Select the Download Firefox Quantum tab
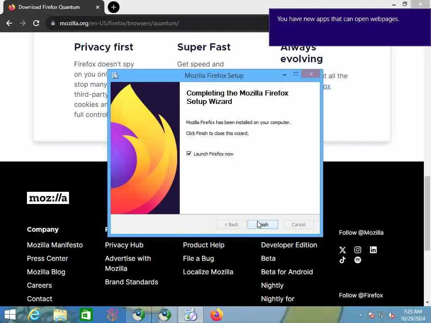The width and height of the screenshot is (431, 323). click(53, 7)
